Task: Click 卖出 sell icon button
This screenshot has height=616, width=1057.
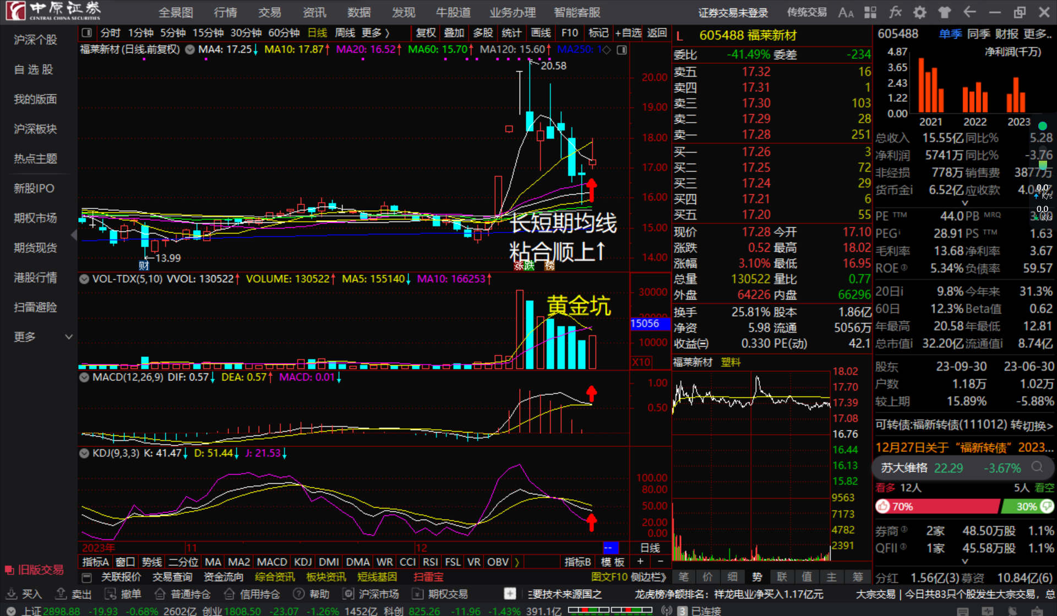Action: 74,594
